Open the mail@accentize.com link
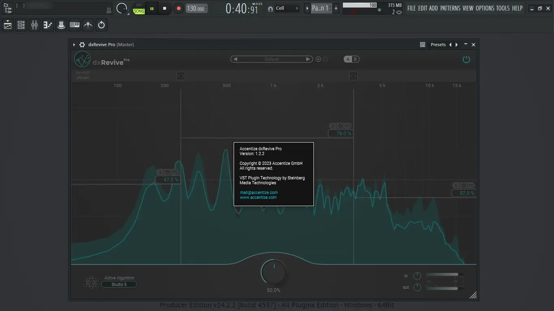554x311 pixels. pyautogui.click(x=259, y=192)
